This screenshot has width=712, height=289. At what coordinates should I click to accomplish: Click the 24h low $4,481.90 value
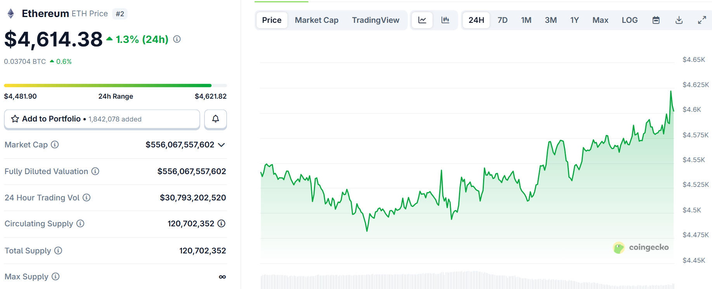20,96
